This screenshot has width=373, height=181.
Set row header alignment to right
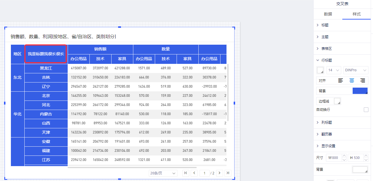[x=363, y=80]
